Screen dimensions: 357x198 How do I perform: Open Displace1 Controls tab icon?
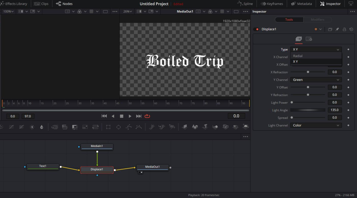(x=299, y=39)
